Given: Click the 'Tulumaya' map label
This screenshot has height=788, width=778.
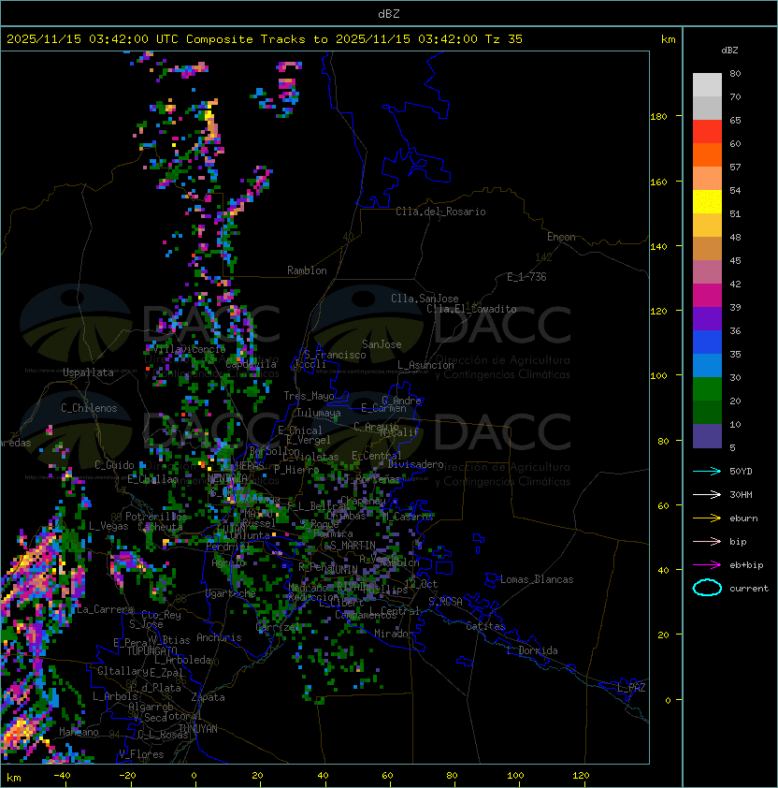Looking at the screenshot, I should [319, 413].
